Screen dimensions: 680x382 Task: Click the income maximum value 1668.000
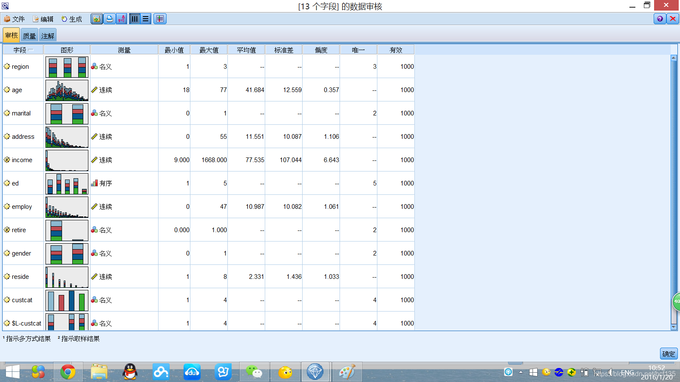(x=214, y=160)
